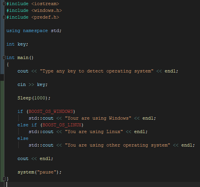Click the BOOST_OS_LINUX macro
Viewport: 200px width, 187px height.
(62, 125)
